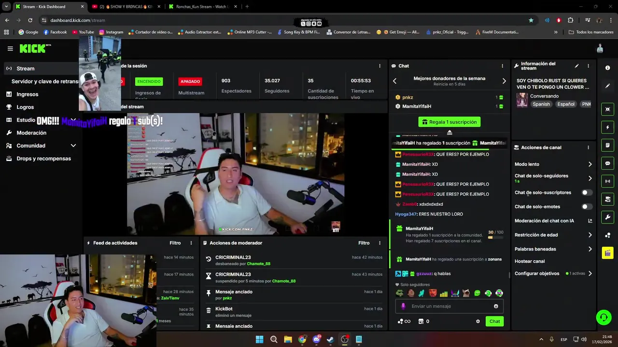The image size is (618, 347).
Task: Click the document icon in right sidebar
Action: click(x=607, y=145)
